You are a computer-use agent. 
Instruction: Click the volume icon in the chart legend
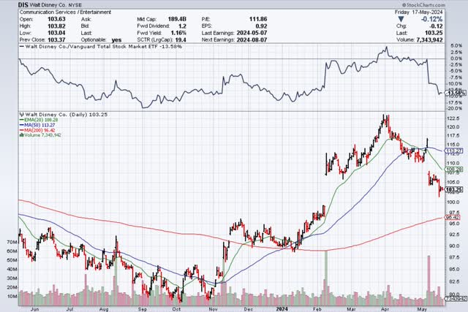21,135
